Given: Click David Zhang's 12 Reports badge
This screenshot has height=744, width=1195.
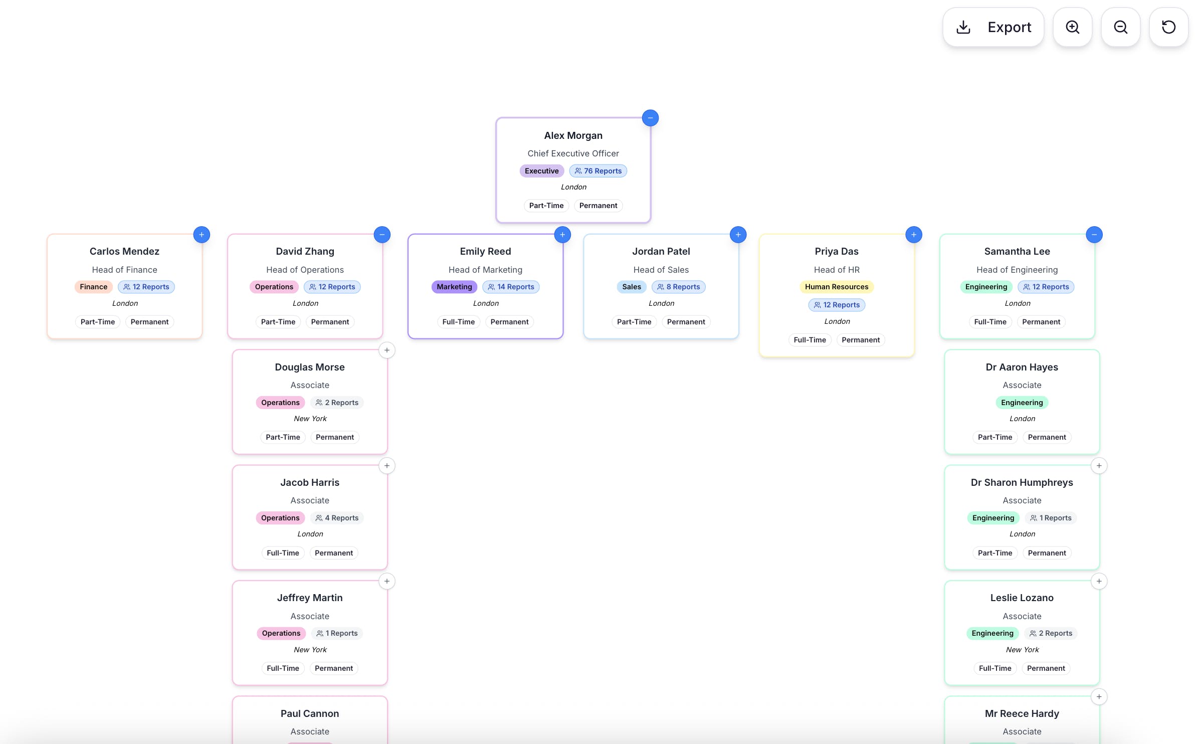Looking at the screenshot, I should 332,287.
